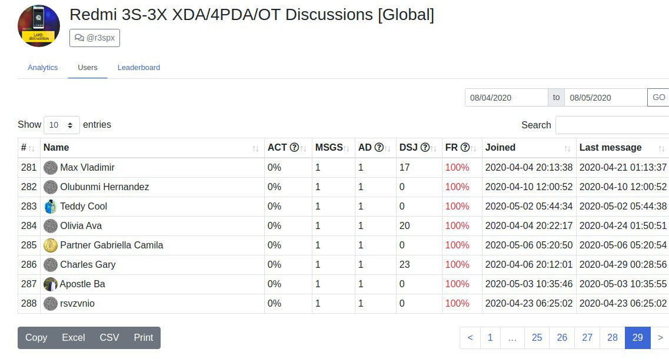Click row number 288
The image size is (669, 362).
click(x=29, y=304)
